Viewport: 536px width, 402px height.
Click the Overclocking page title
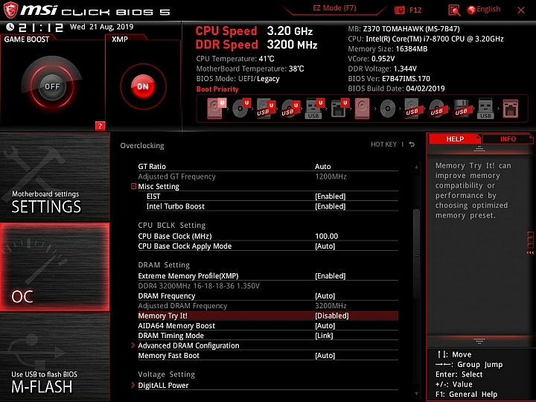tap(142, 146)
